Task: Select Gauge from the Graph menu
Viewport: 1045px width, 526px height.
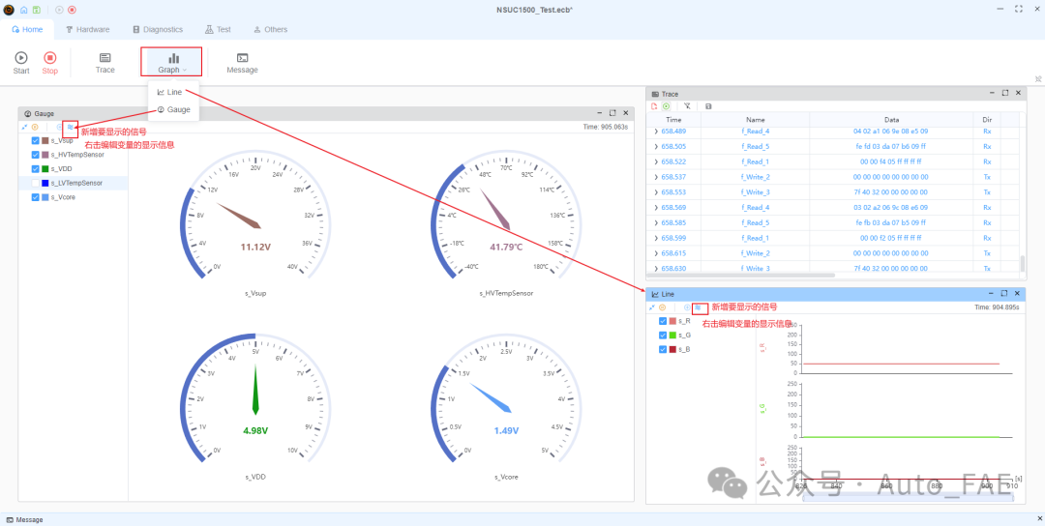Action: click(x=173, y=110)
